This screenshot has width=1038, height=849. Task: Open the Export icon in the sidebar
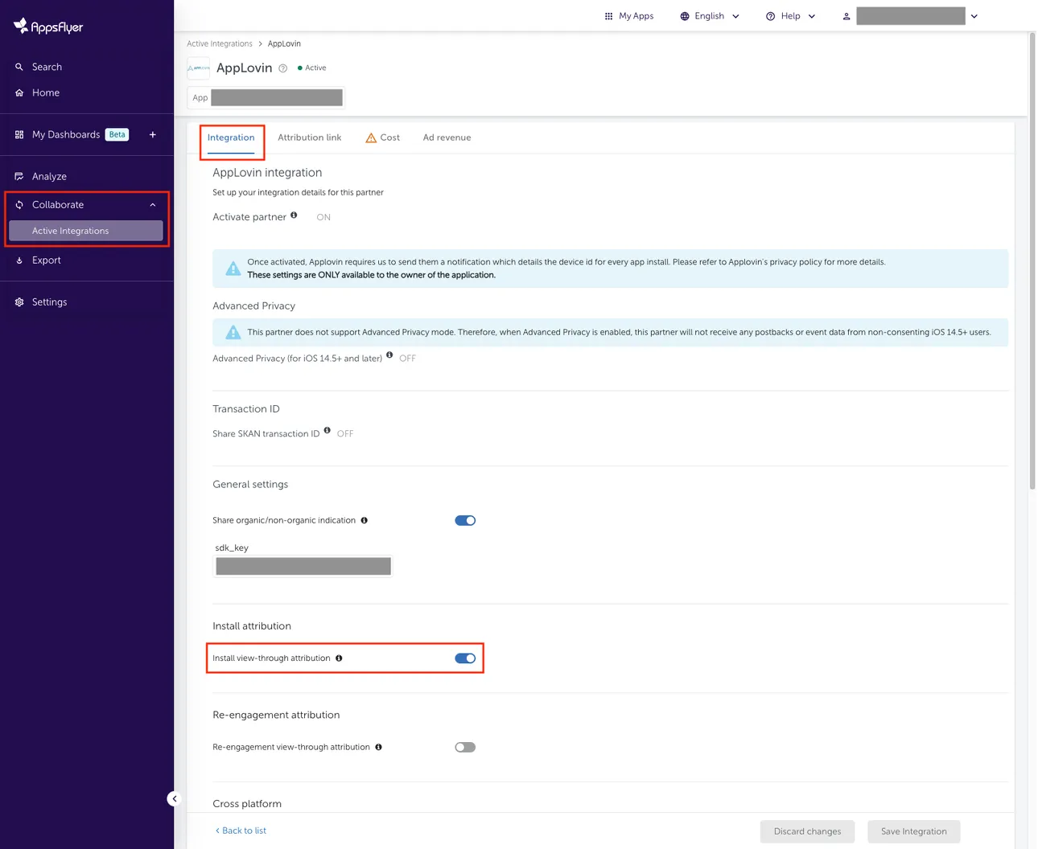[19, 260]
